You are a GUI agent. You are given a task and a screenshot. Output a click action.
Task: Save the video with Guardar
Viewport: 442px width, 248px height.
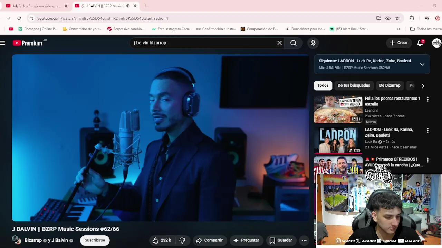pos(281,240)
